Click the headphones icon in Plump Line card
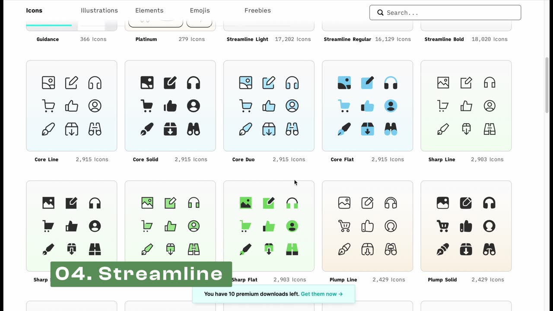Image resolution: width=553 pixels, height=311 pixels. [x=391, y=203]
